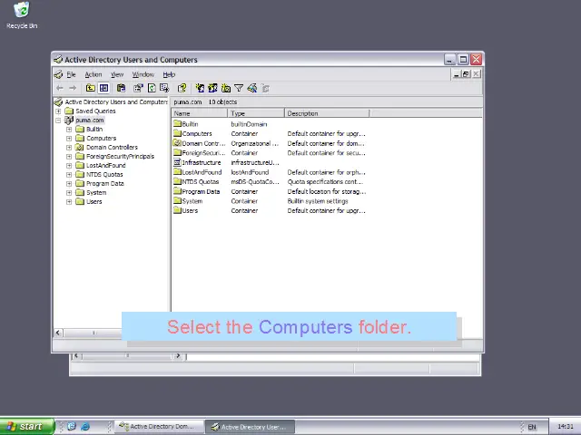Go up one level using the toolbar folder icon

[91, 88]
